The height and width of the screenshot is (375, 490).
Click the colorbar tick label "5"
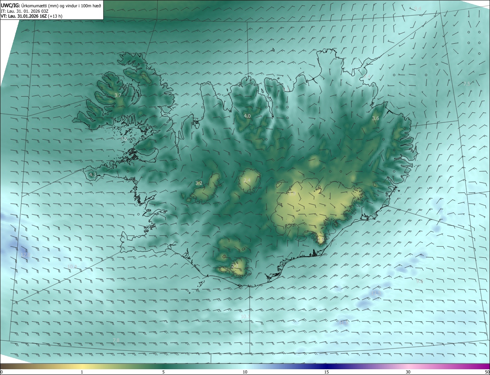pos(163,372)
